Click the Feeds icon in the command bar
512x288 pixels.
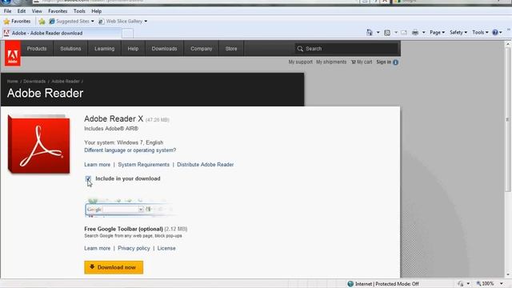click(387, 32)
